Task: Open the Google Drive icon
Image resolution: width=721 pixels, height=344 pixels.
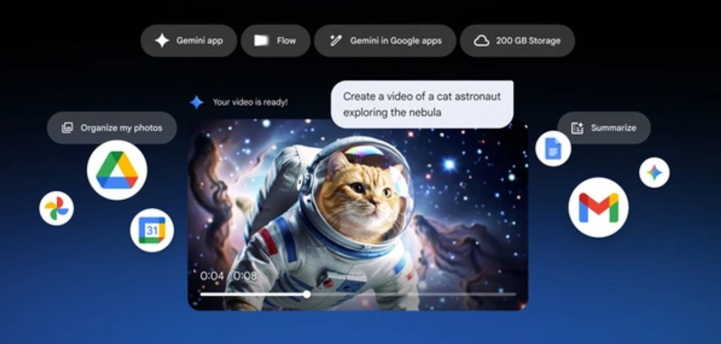Action: tap(117, 170)
